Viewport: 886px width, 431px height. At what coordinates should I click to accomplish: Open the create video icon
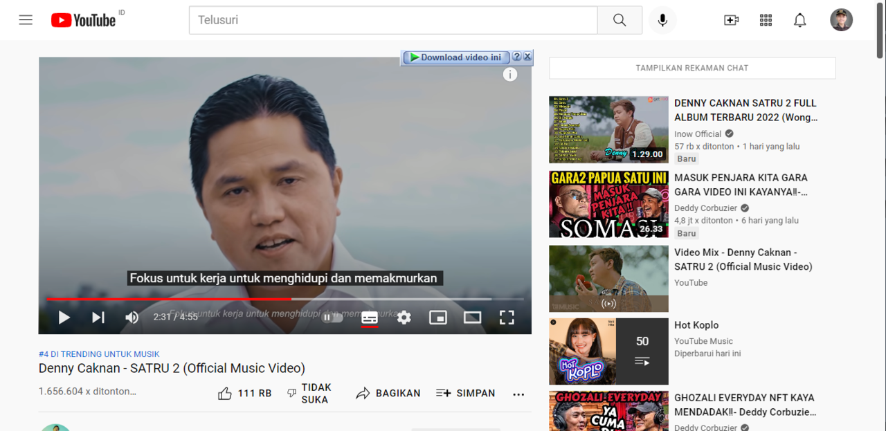(731, 20)
